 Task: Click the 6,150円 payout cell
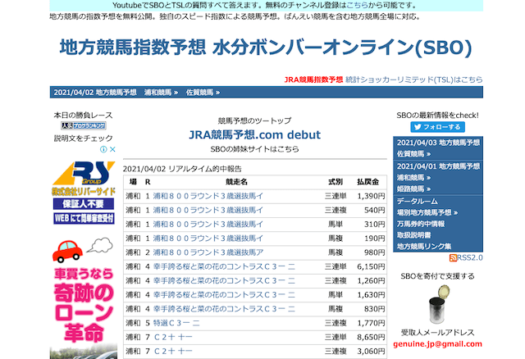coord(371,266)
